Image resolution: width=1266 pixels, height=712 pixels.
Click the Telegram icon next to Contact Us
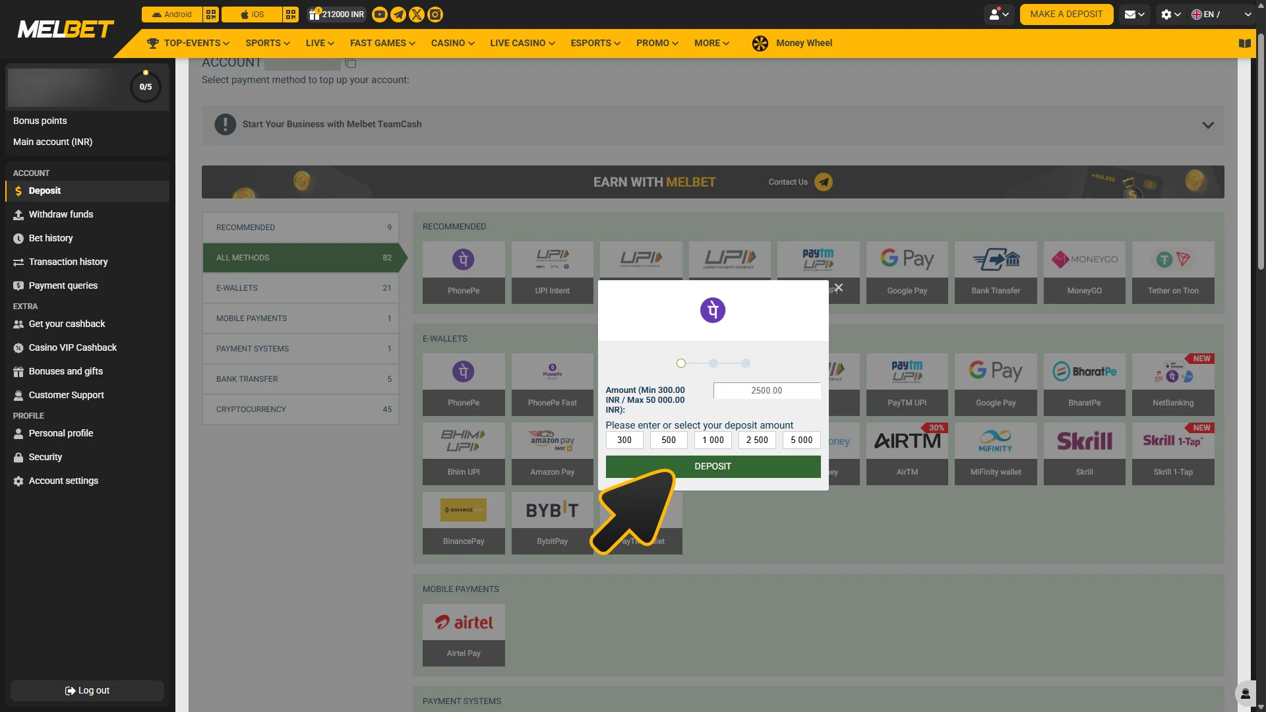tap(824, 182)
